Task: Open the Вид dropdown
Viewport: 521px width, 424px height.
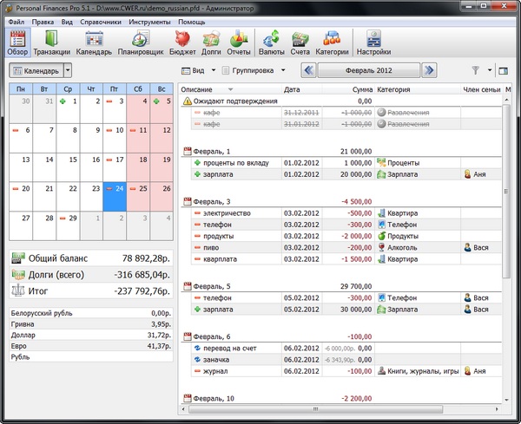Action: 197,70
